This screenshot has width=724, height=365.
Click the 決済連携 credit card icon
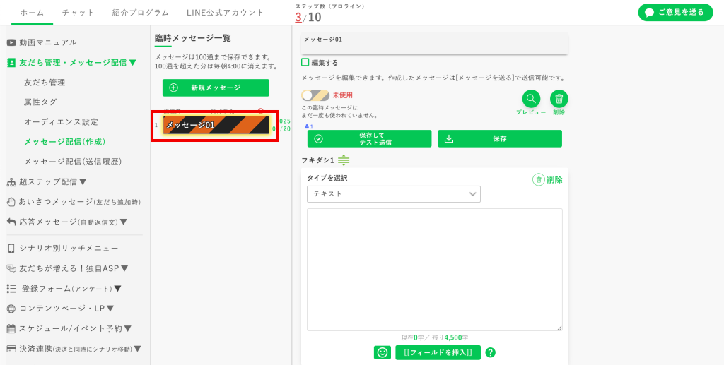tap(11, 349)
